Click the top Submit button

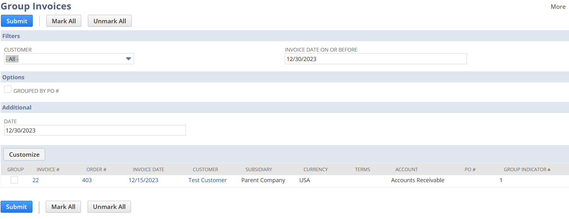pyautogui.click(x=17, y=21)
